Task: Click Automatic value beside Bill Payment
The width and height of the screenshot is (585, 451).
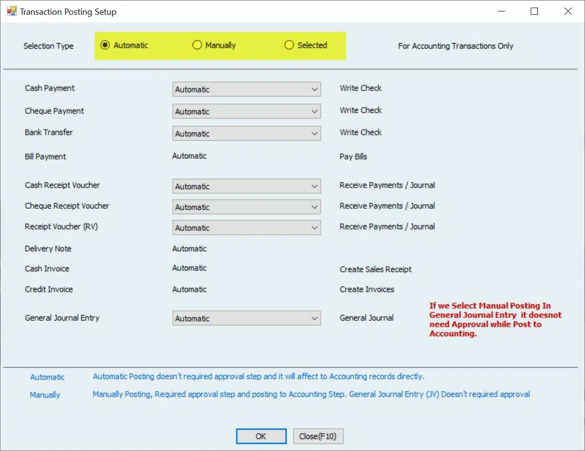Action: [189, 156]
